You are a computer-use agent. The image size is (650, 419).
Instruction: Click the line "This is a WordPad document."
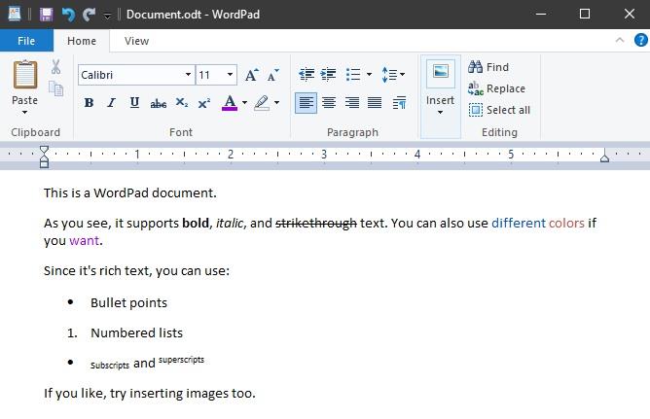(x=130, y=192)
